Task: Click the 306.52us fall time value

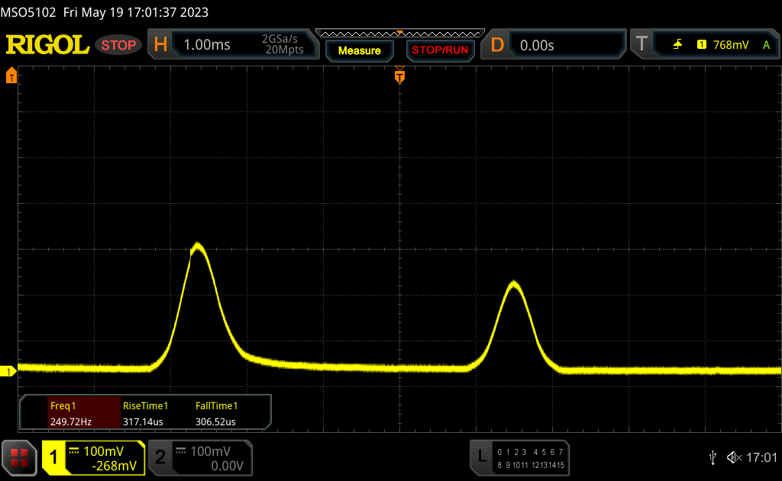Action: (x=215, y=421)
